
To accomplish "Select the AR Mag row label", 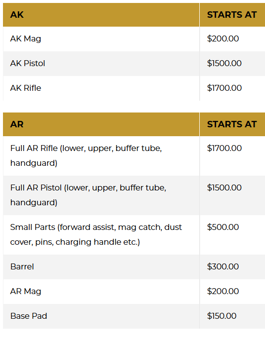I will point(26,292).
